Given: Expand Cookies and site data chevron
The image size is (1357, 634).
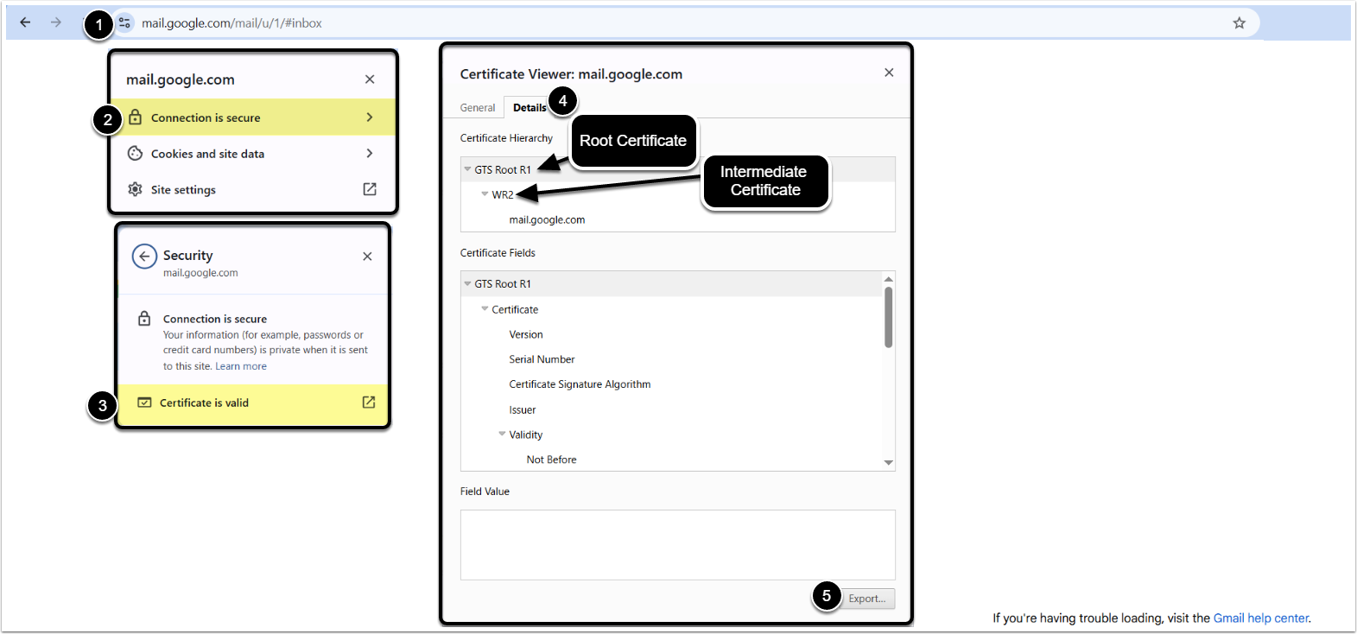Looking at the screenshot, I should pos(370,154).
